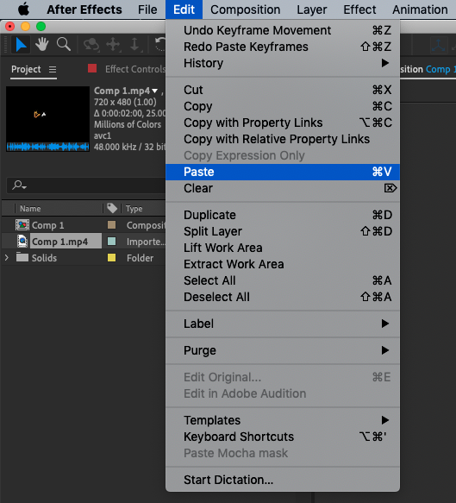Open the Purge submenu
The height and width of the screenshot is (503, 456).
[283, 350]
